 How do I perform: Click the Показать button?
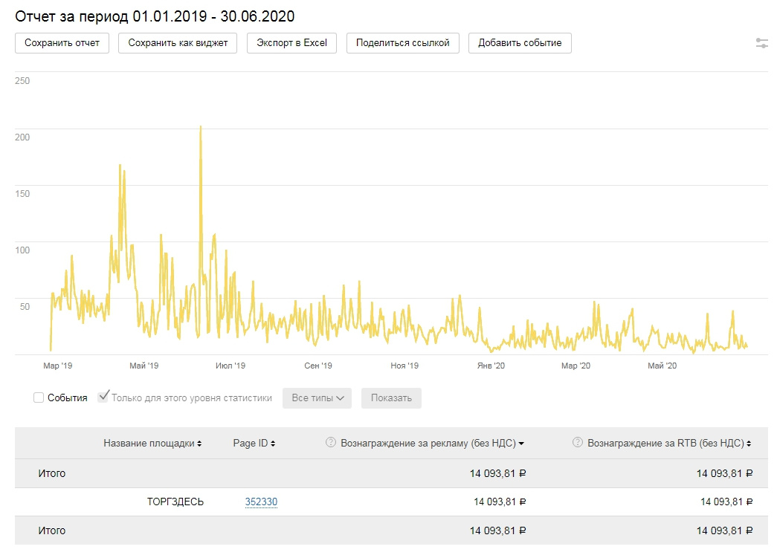pyautogui.click(x=391, y=398)
